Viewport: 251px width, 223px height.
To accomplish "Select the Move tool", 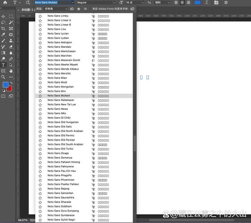I will pyautogui.click(x=3, y=17).
